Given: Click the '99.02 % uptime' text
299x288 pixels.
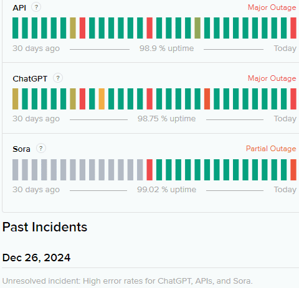Looking at the screenshot, I should point(166,190).
